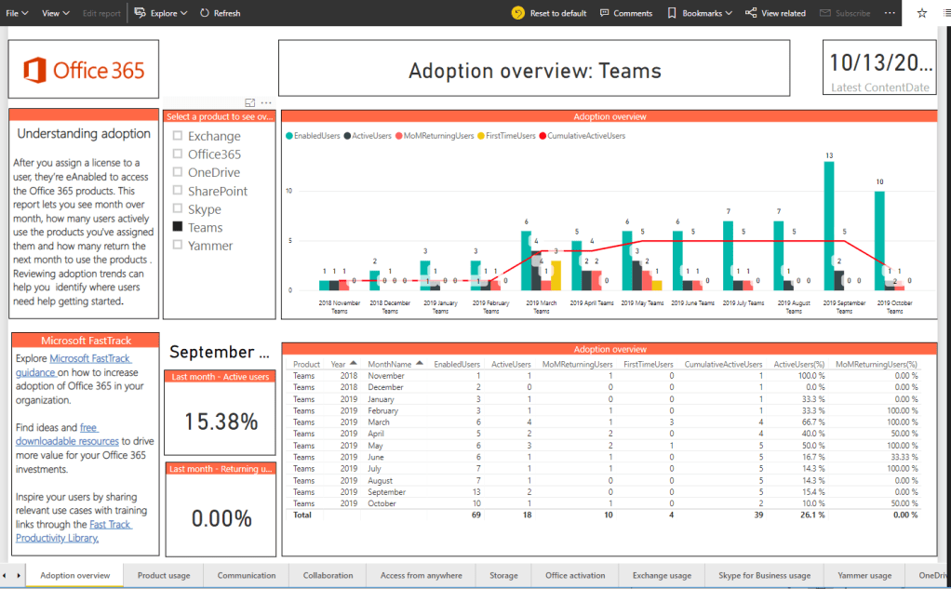
Task: Click Reset to default yellow icon
Action: 518,13
